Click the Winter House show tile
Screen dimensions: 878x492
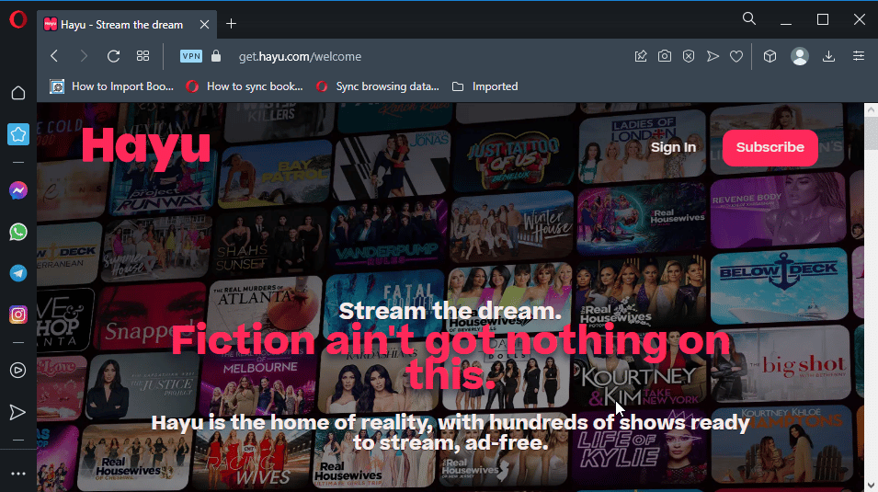tap(511, 226)
